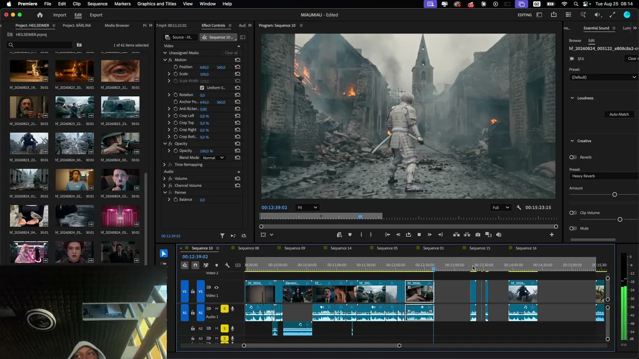Collapse the Loudness section
The height and width of the screenshot is (359, 639).
[572, 98]
